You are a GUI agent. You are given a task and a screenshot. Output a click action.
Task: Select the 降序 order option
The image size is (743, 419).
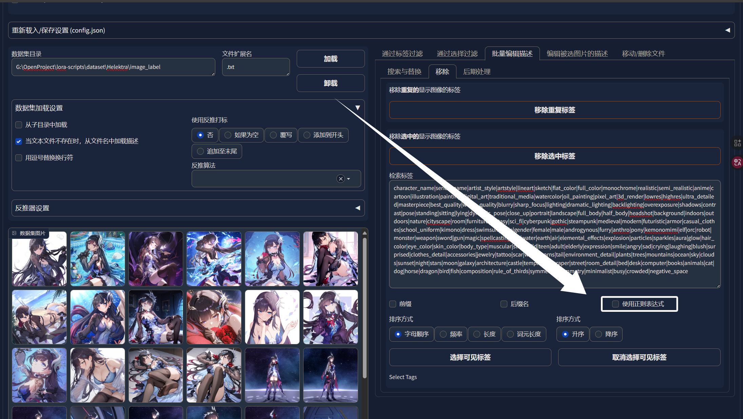(606, 334)
